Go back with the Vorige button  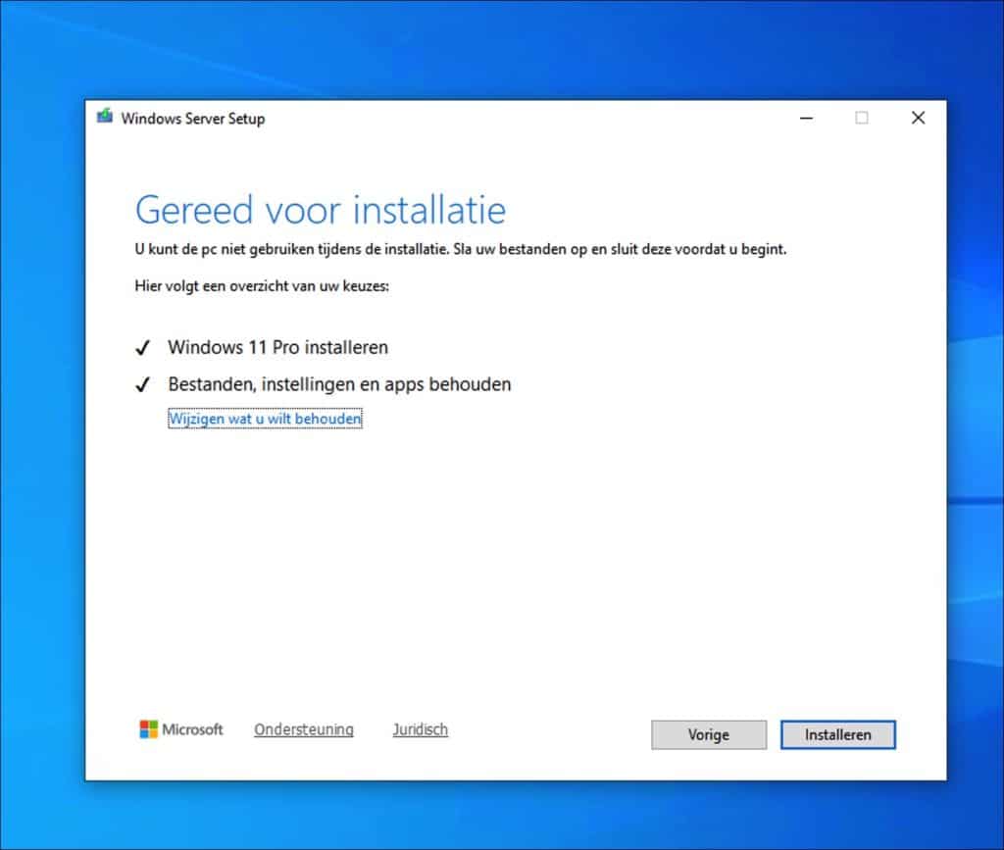709,734
